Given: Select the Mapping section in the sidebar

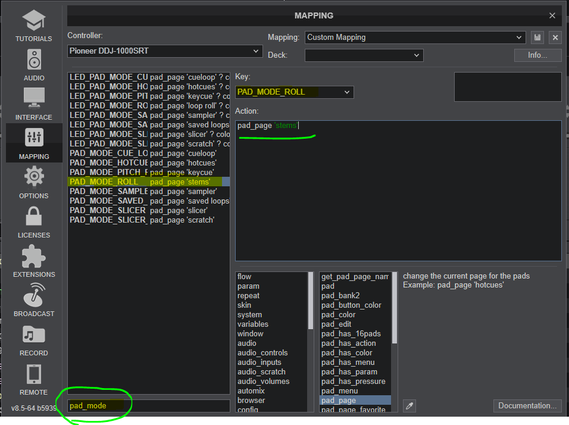Looking at the screenshot, I should (34, 143).
